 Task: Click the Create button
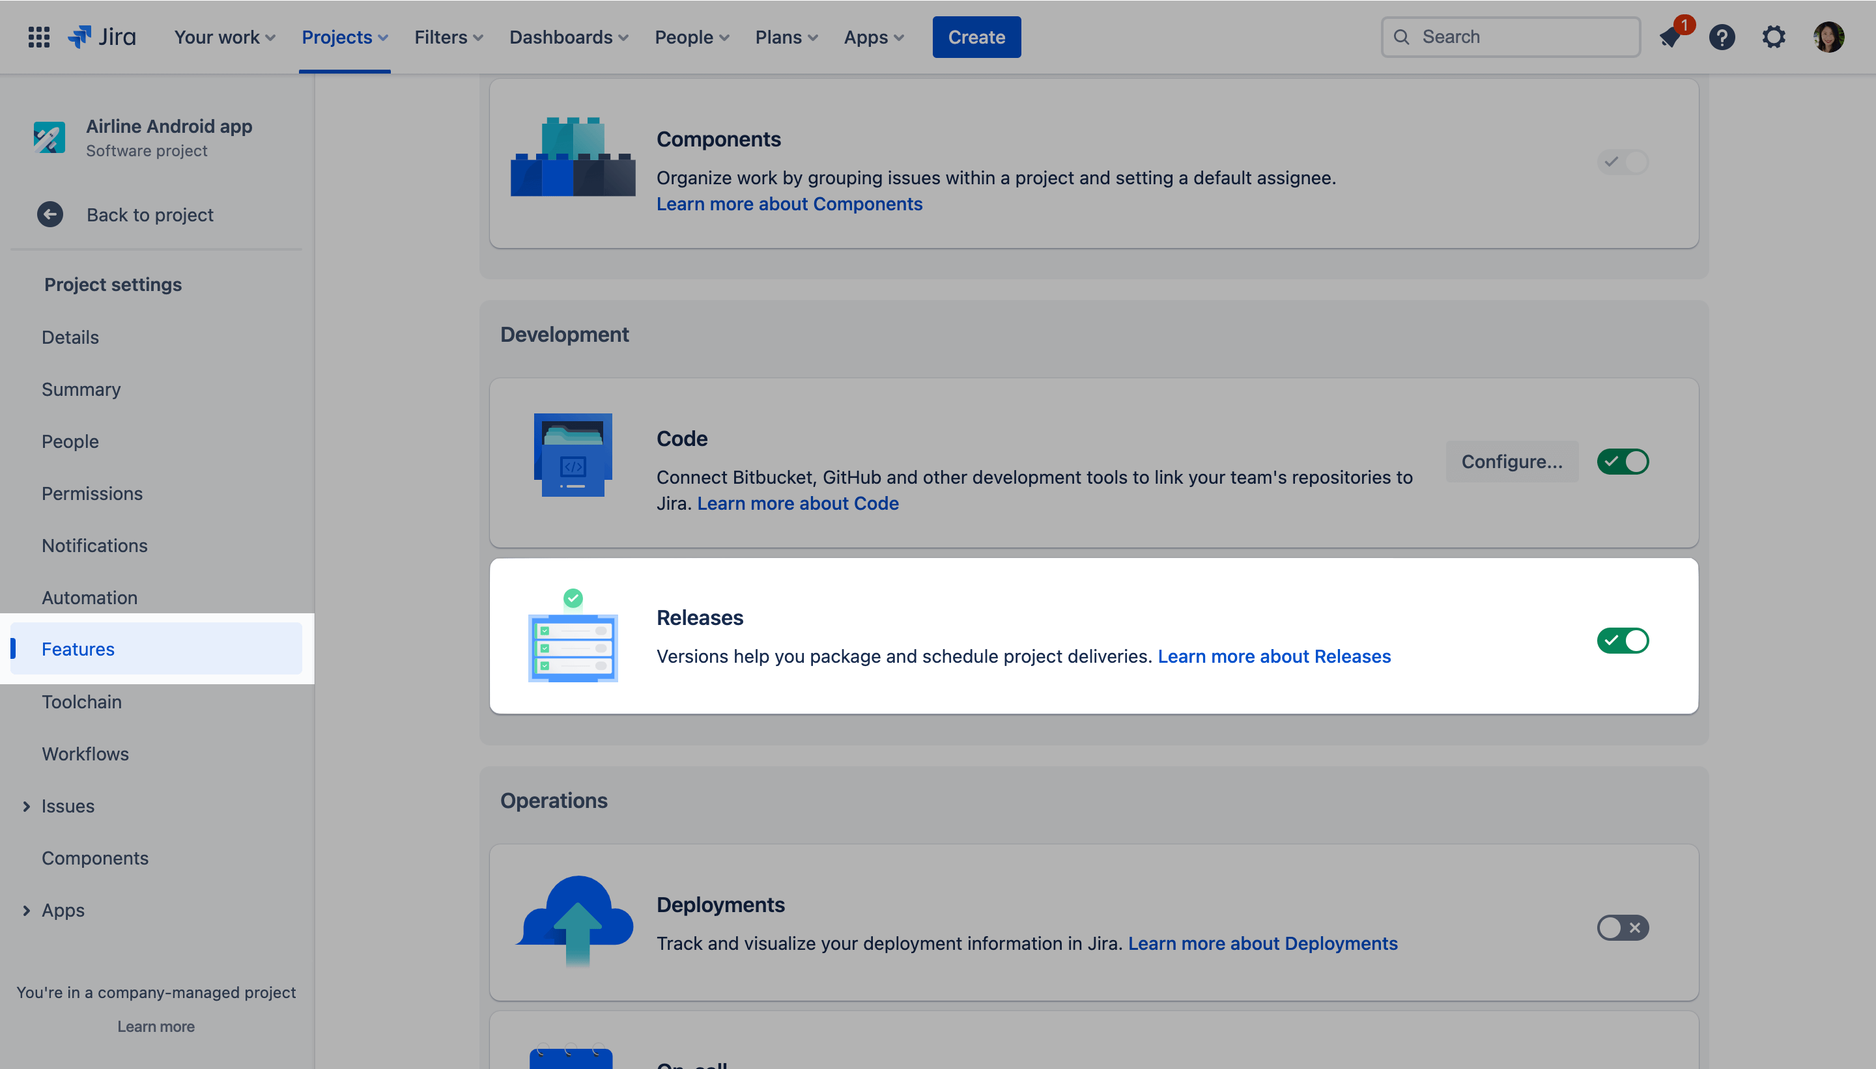pyautogui.click(x=976, y=36)
